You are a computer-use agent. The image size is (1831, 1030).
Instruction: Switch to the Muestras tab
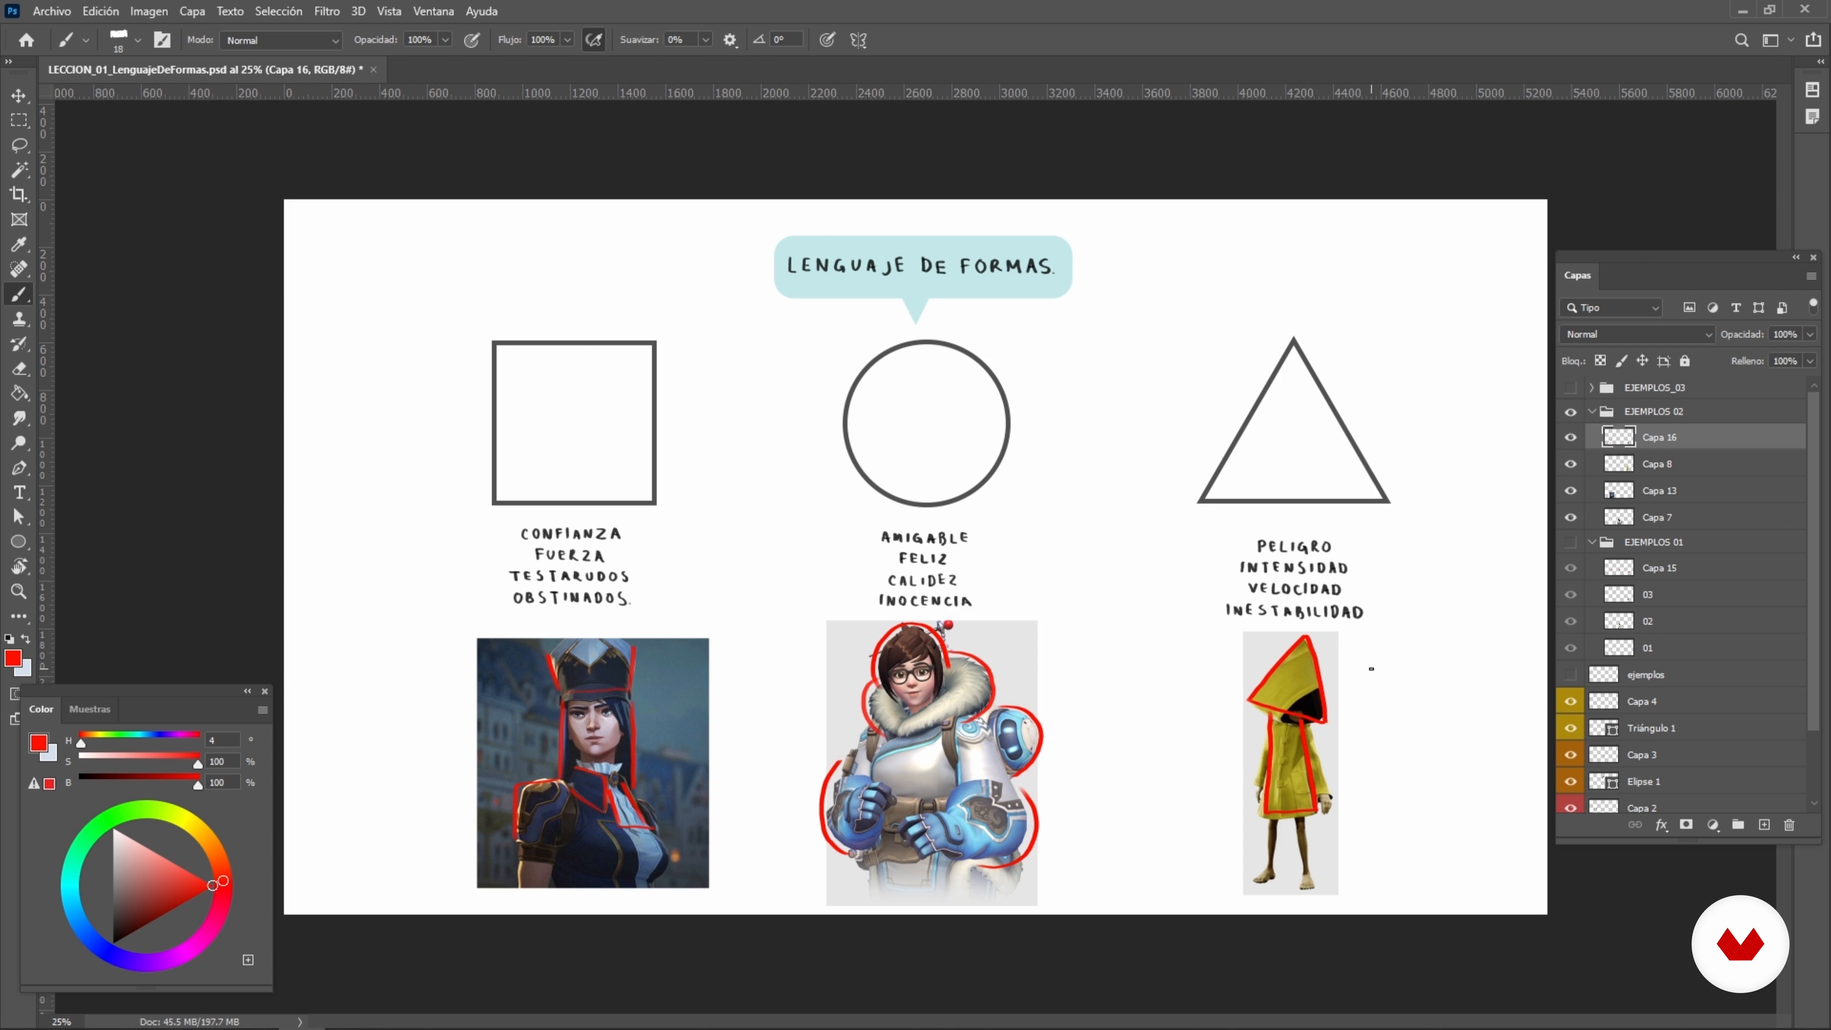(90, 709)
